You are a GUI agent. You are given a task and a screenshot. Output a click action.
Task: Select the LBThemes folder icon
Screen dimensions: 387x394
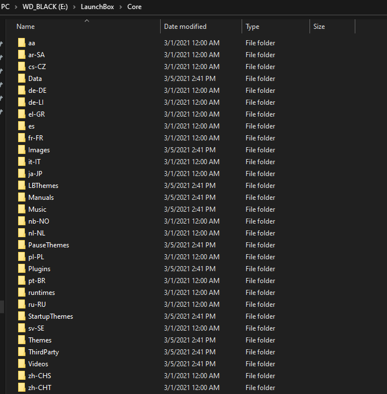tap(21, 186)
